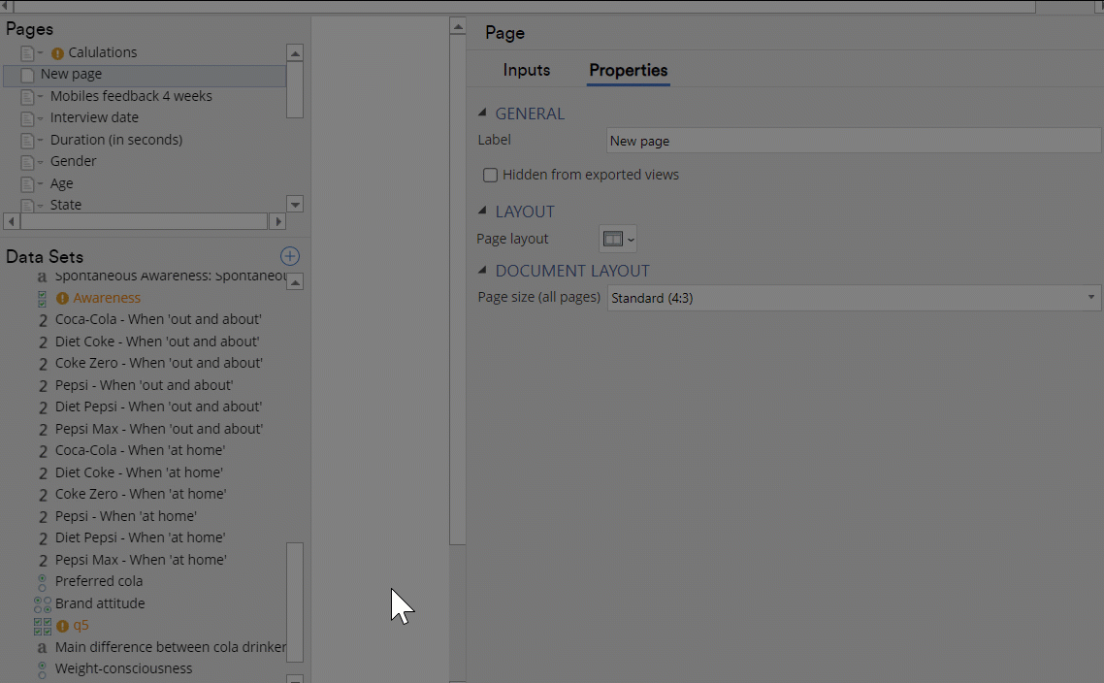Viewport: 1104px width, 683px height.
Task: Expand the small arrow beside State page icon
Action: point(40,206)
